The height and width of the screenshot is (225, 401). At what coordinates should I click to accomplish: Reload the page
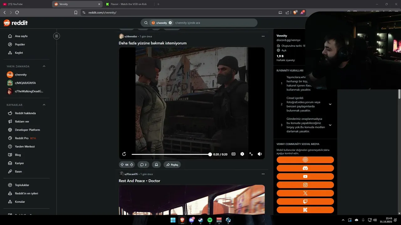click(x=17, y=12)
